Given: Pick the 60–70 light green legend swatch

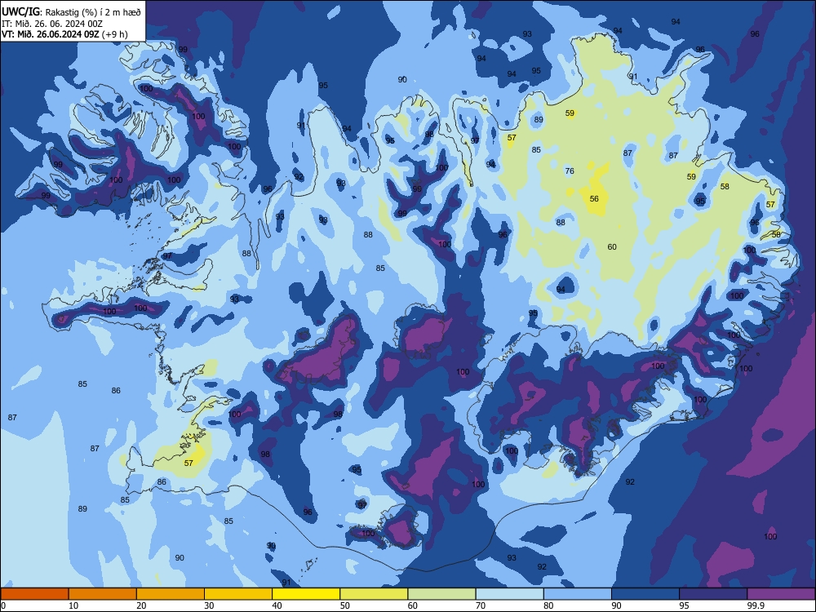Looking at the screenshot, I should [x=441, y=594].
